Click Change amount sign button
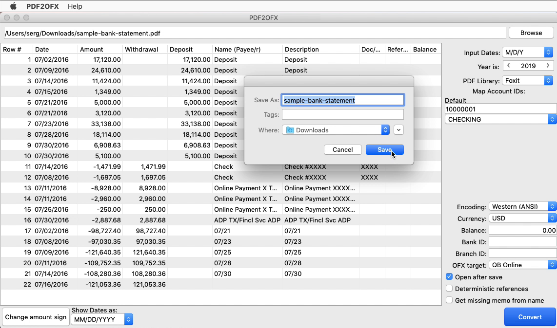557x328 pixels. tap(36, 317)
